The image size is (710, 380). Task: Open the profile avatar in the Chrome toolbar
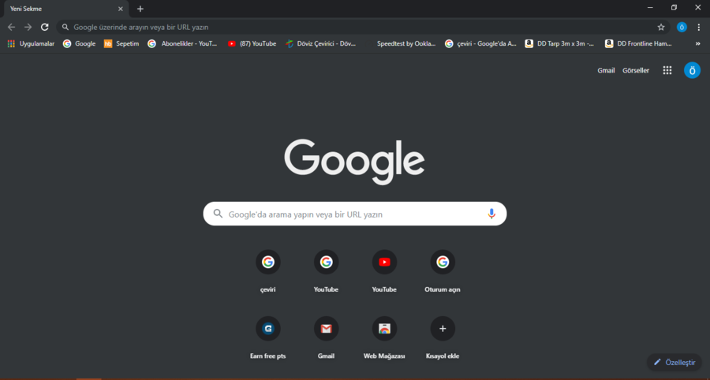point(682,27)
